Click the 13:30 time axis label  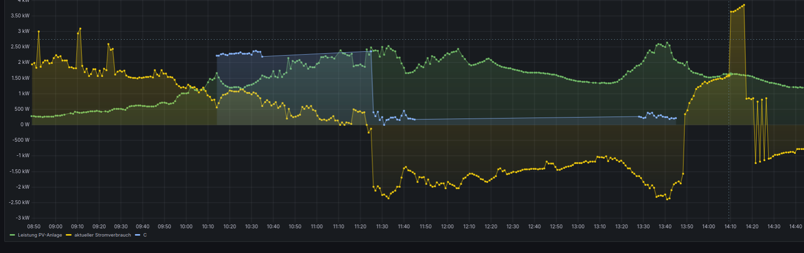(x=643, y=226)
